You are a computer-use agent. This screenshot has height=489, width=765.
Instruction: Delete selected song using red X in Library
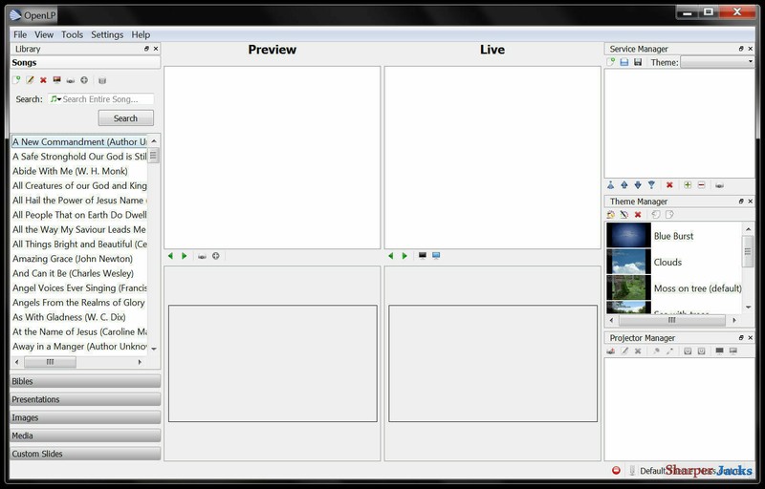[43, 80]
